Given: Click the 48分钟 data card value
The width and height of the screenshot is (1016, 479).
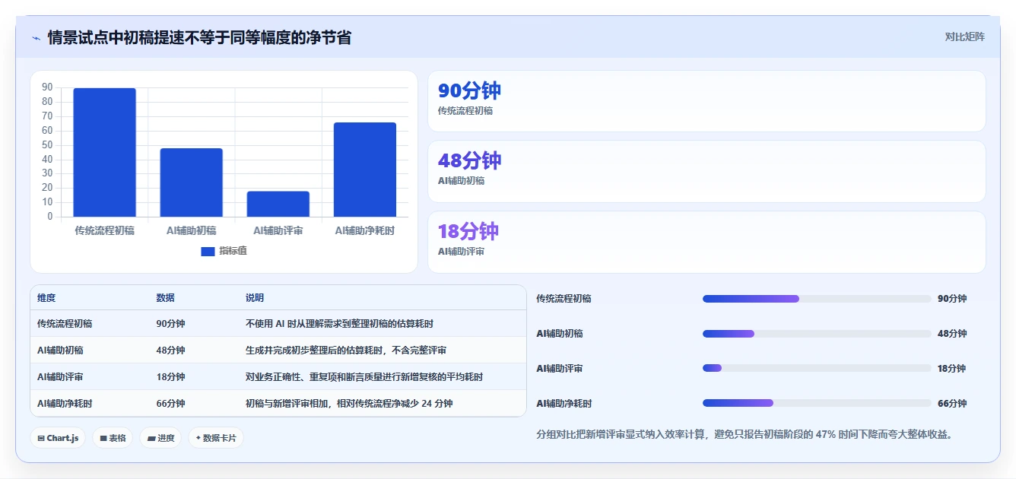Looking at the screenshot, I should (x=469, y=160).
